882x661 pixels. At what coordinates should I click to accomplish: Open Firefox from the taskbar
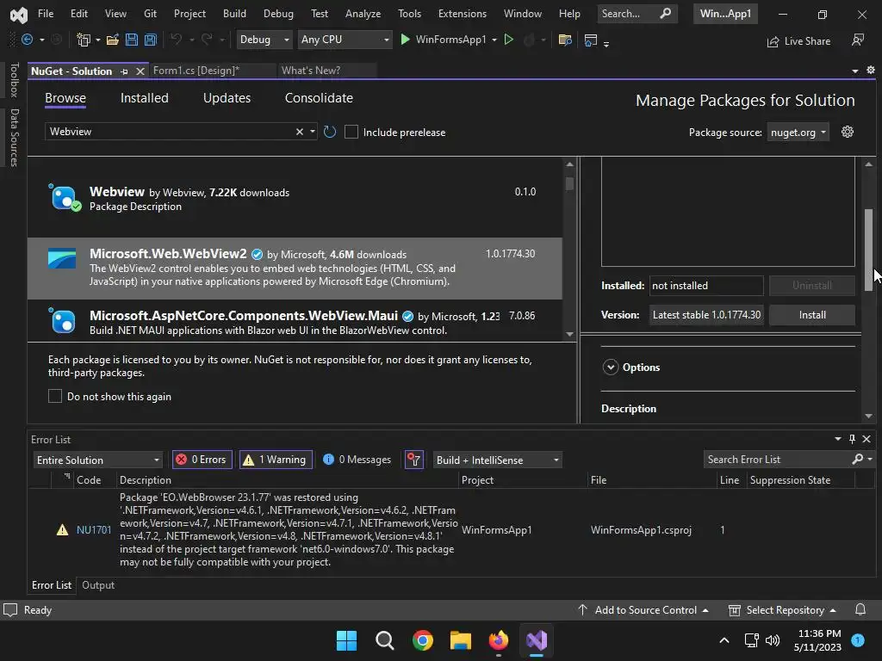click(499, 640)
